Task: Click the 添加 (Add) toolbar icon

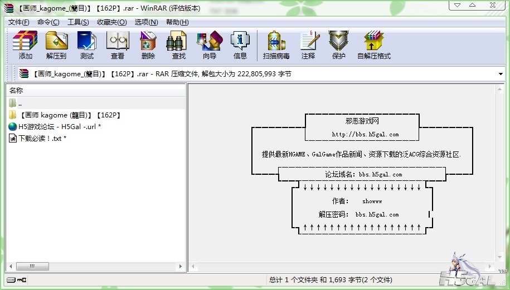Action: (x=26, y=45)
